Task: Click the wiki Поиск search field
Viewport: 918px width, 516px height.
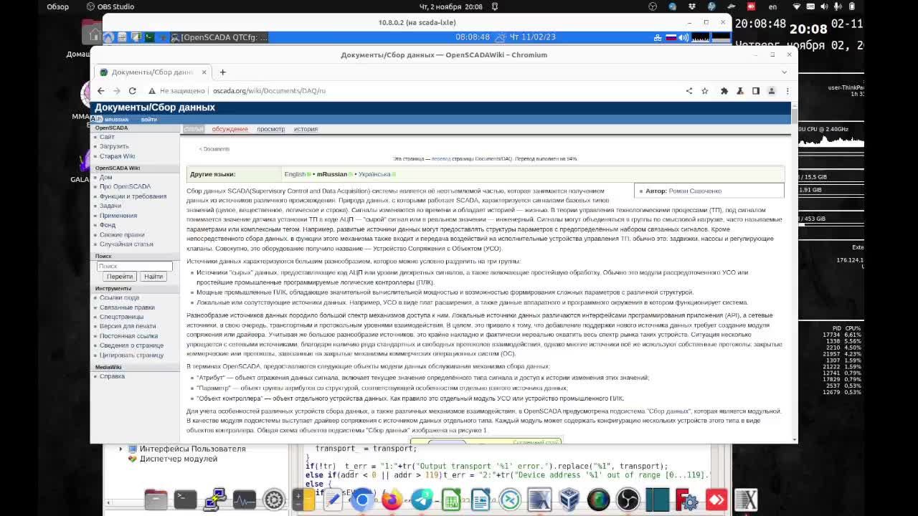Action: coord(134,266)
